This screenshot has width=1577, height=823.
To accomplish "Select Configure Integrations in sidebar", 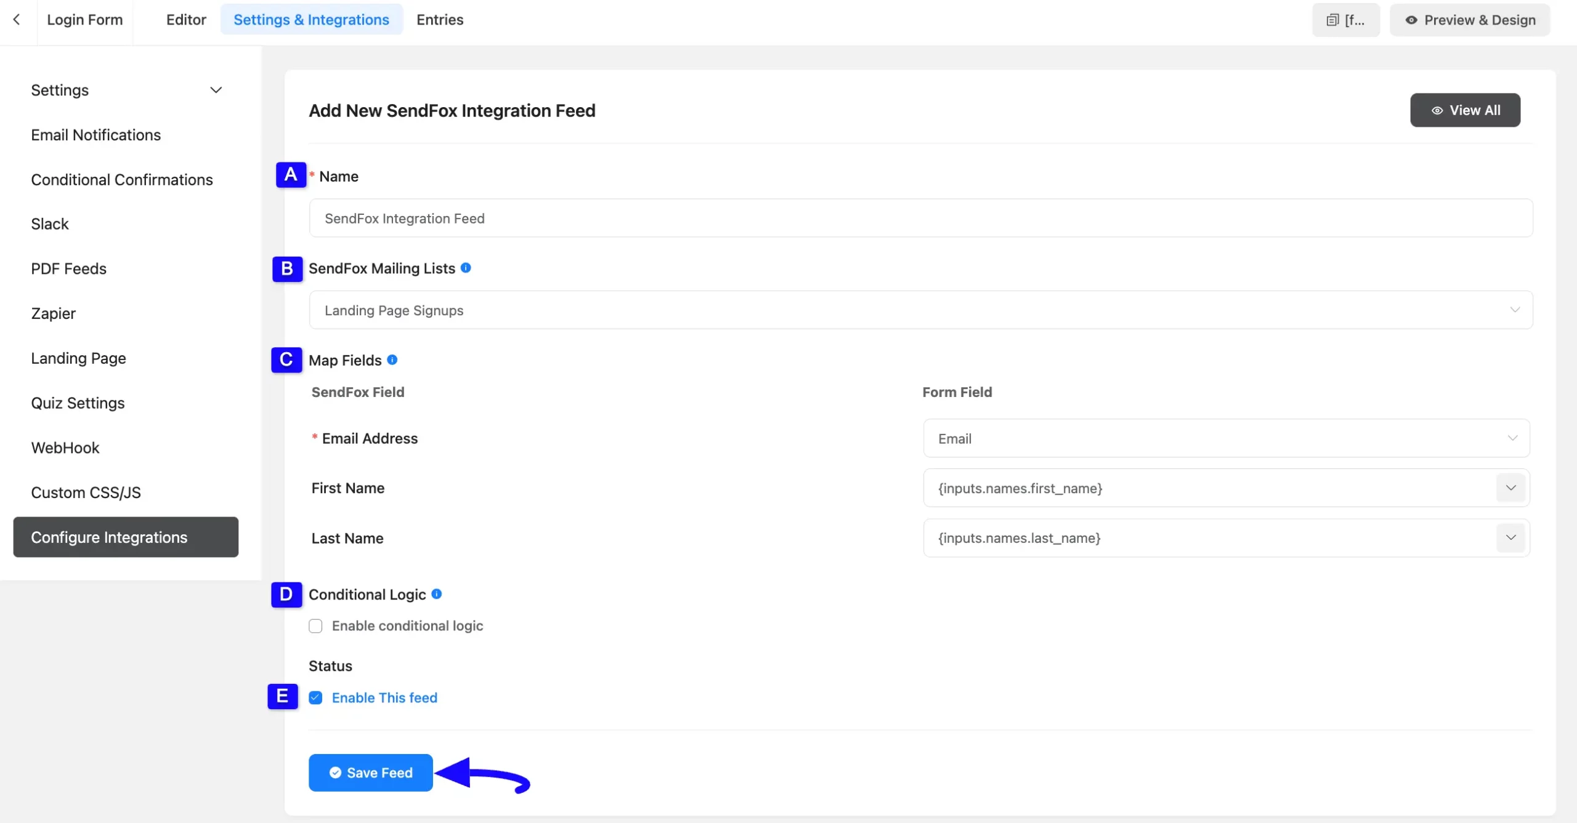I will click(126, 537).
